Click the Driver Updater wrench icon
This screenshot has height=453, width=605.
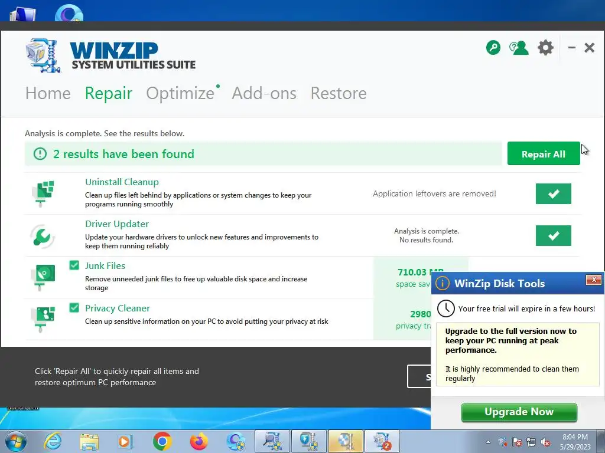click(x=43, y=236)
